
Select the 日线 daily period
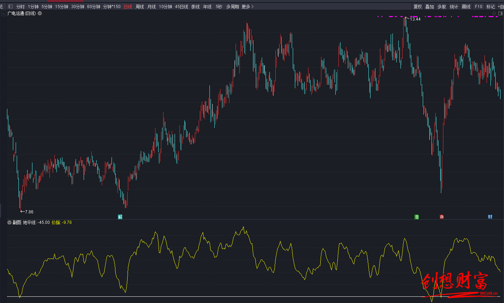click(x=128, y=7)
